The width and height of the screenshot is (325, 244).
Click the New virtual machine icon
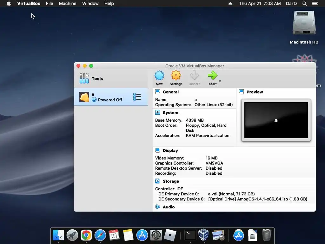pos(159,76)
